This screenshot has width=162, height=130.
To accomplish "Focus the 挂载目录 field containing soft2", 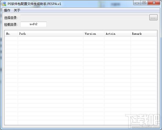I will (34, 24).
